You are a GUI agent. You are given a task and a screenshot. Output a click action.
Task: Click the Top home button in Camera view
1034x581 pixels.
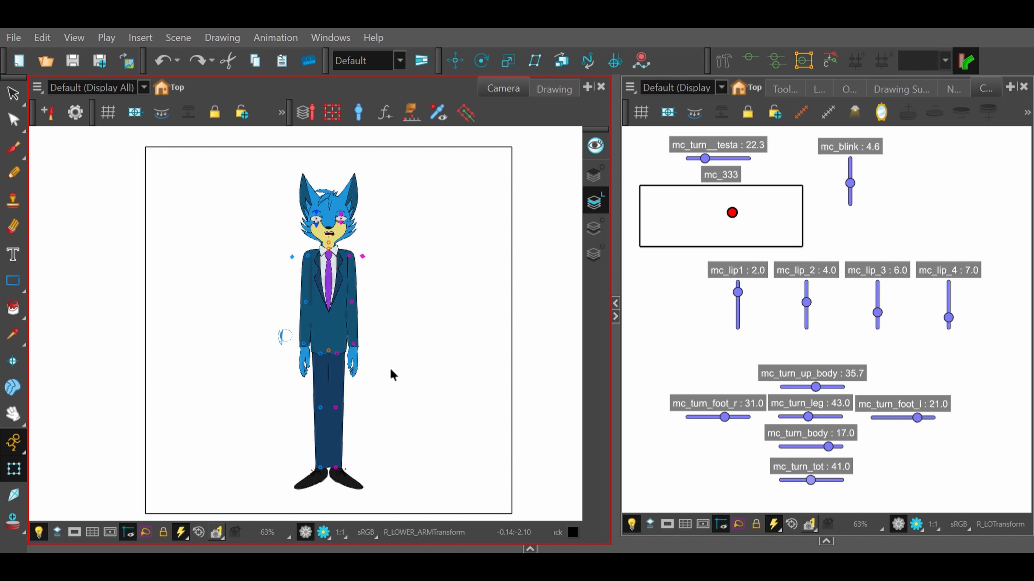tap(169, 87)
